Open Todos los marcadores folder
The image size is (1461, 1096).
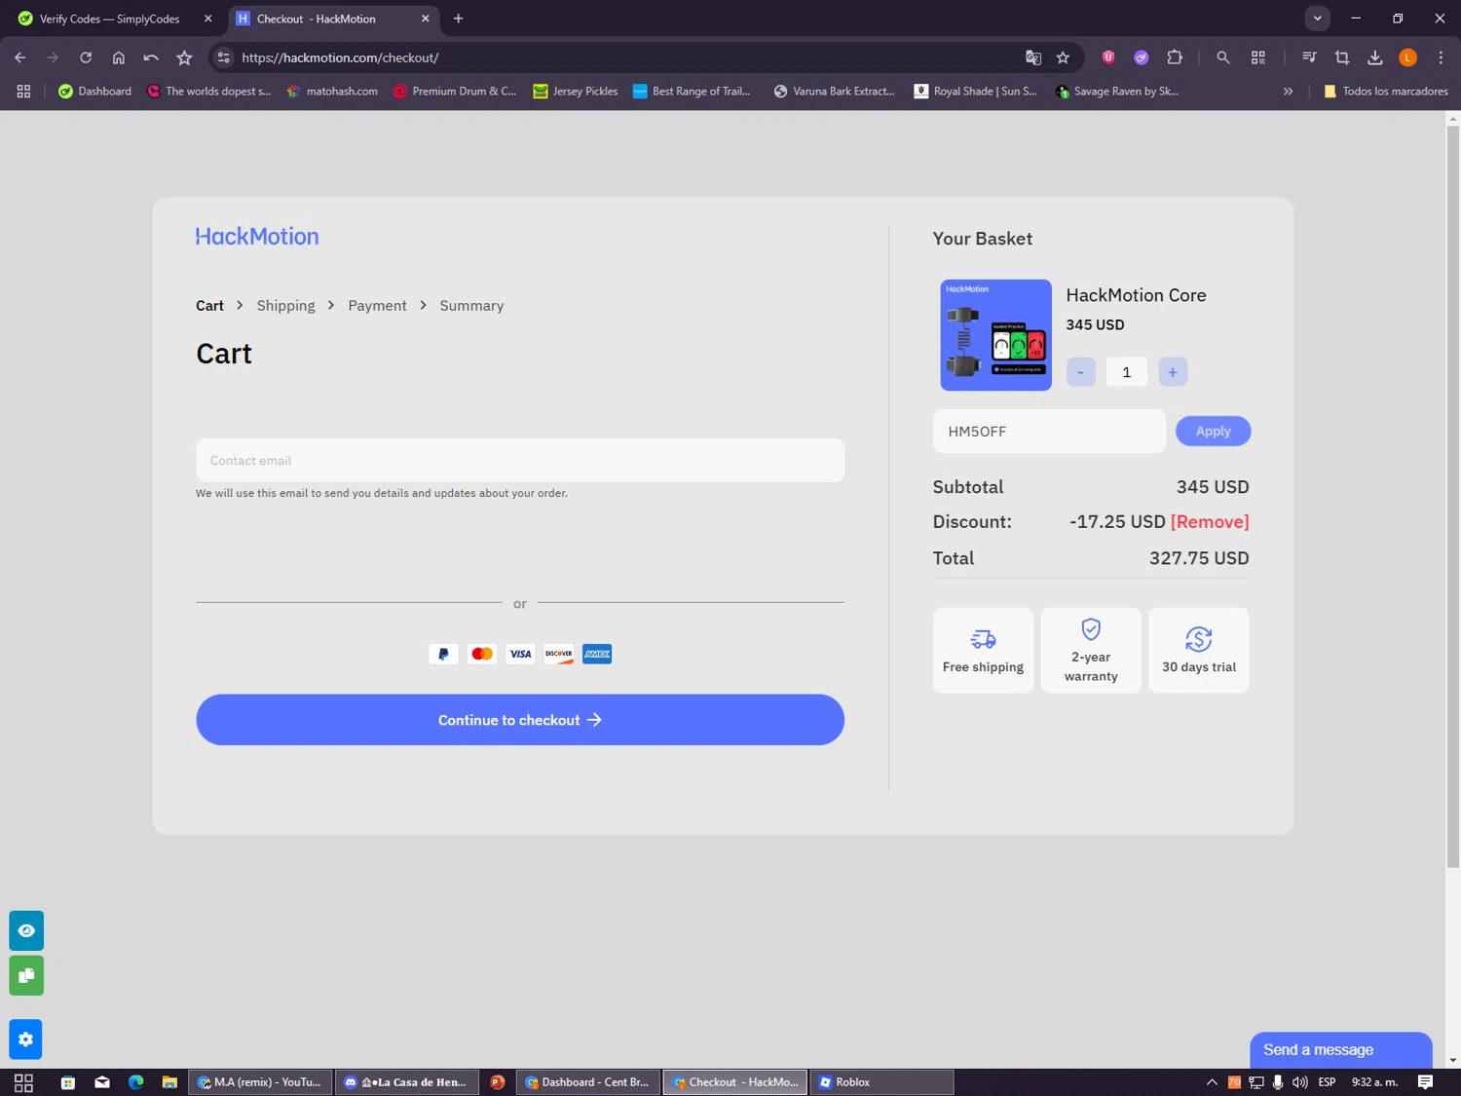point(1385,91)
